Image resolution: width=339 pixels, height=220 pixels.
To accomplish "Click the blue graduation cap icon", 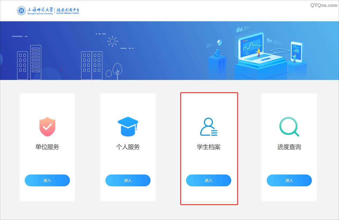I will (128, 127).
